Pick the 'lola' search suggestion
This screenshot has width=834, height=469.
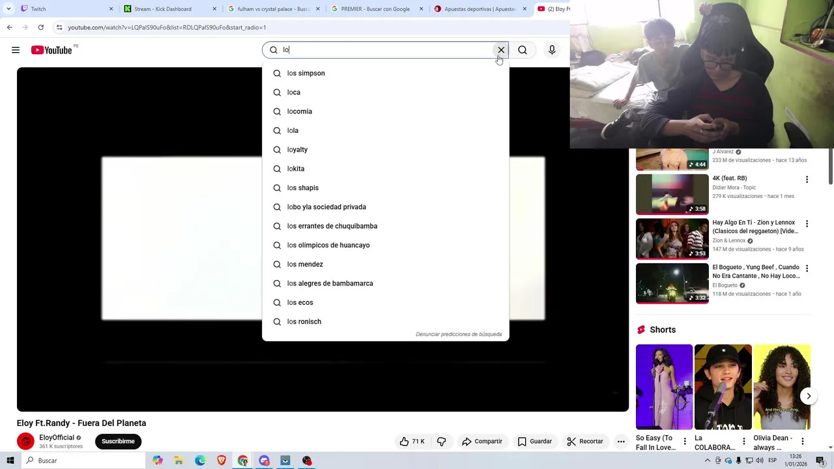click(386, 130)
